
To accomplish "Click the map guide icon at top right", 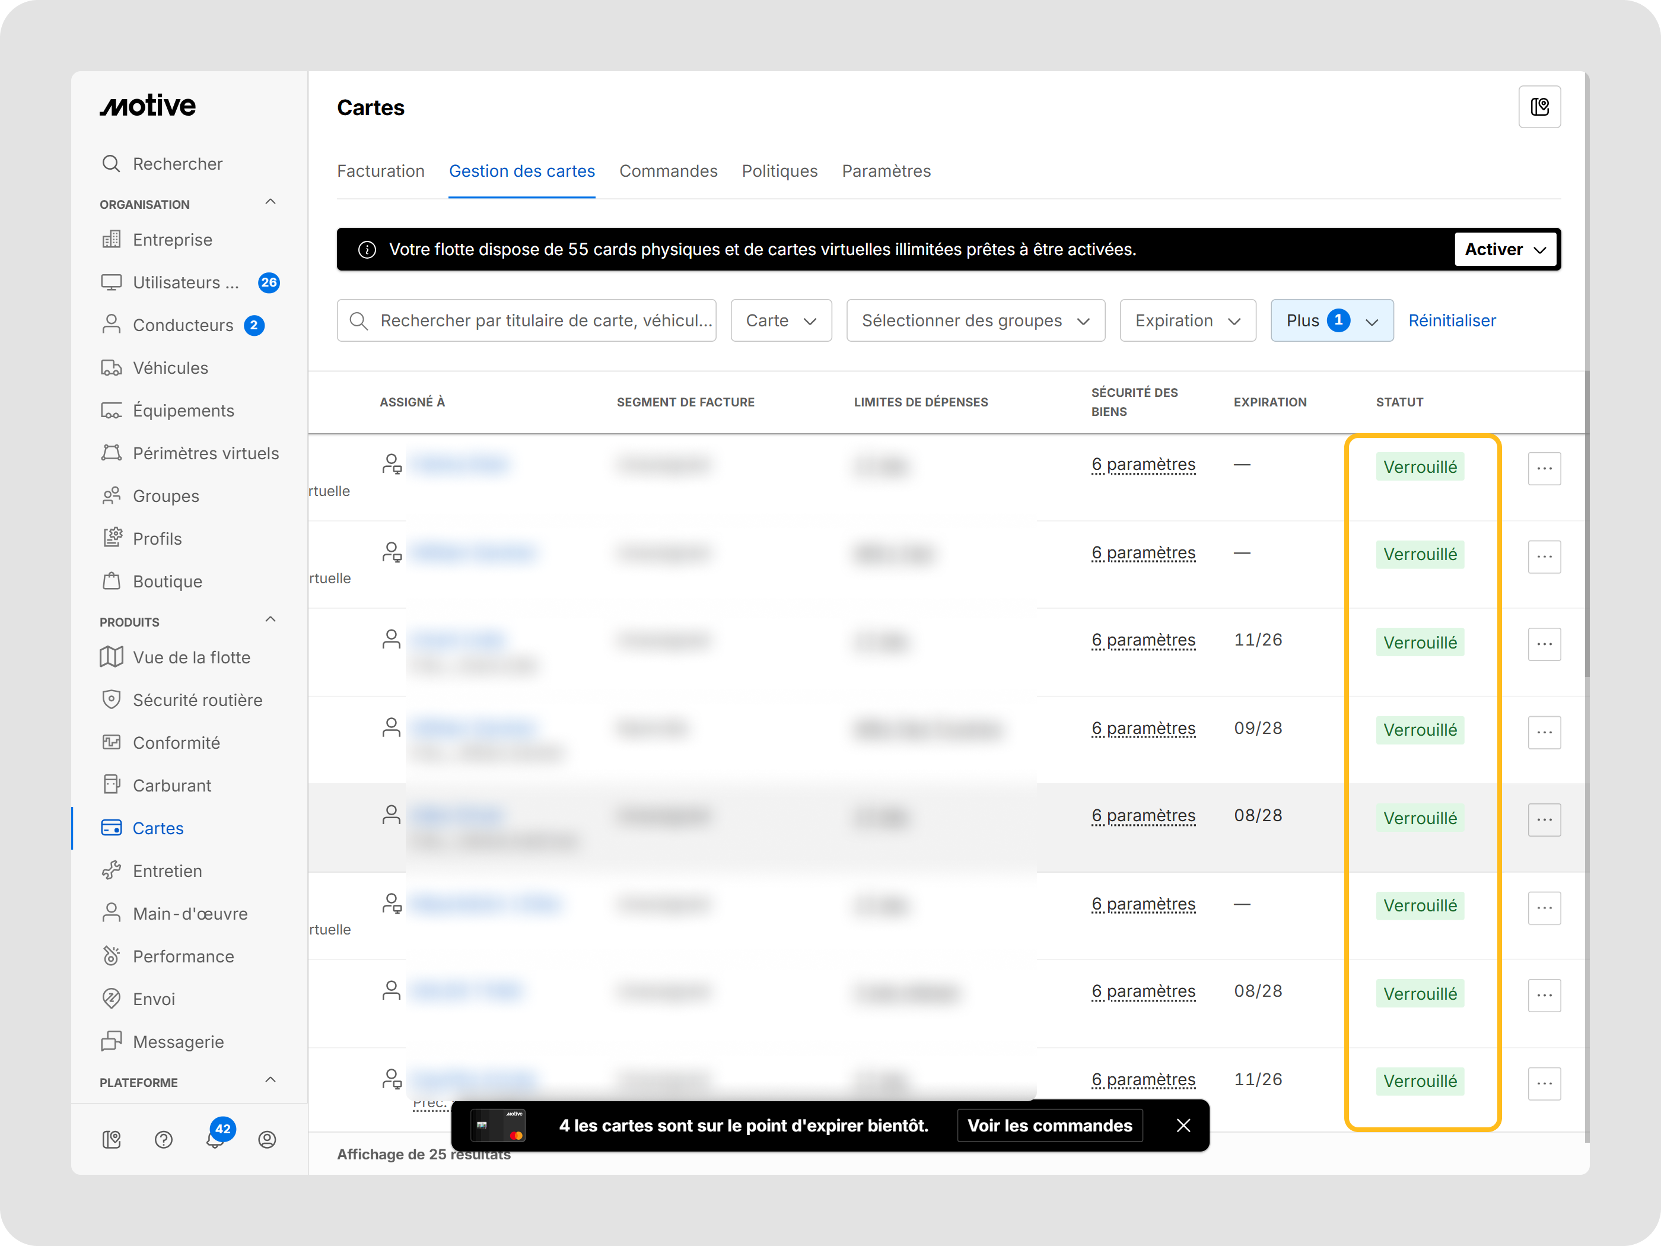I will [x=1540, y=107].
